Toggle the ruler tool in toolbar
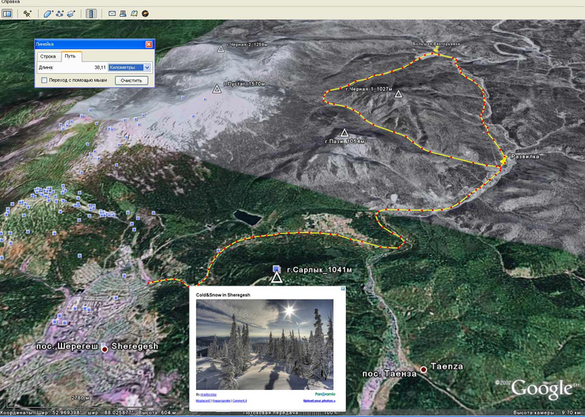This screenshot has width=585, height=417. click(91, 13)
